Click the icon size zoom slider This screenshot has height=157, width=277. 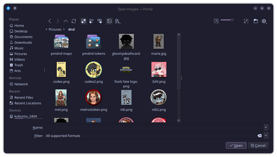pos(231,20)
